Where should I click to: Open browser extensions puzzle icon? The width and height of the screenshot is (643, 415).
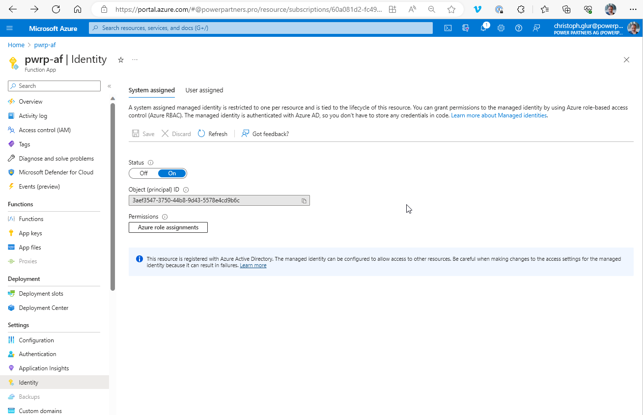coord(521,9)
